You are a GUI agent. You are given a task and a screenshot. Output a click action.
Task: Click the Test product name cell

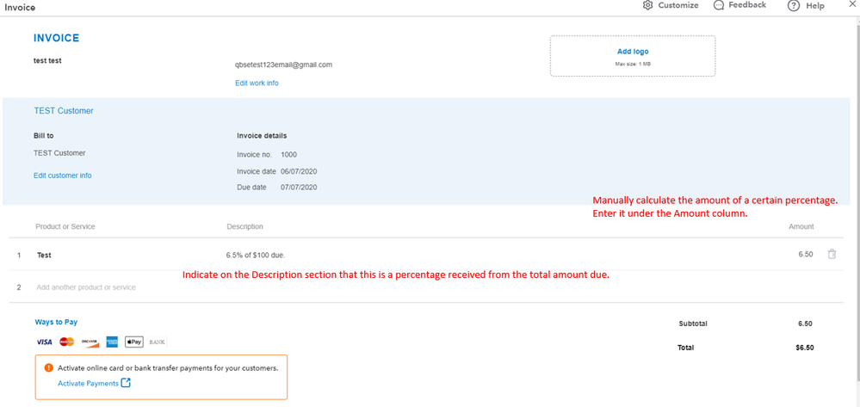click(44, 255)
